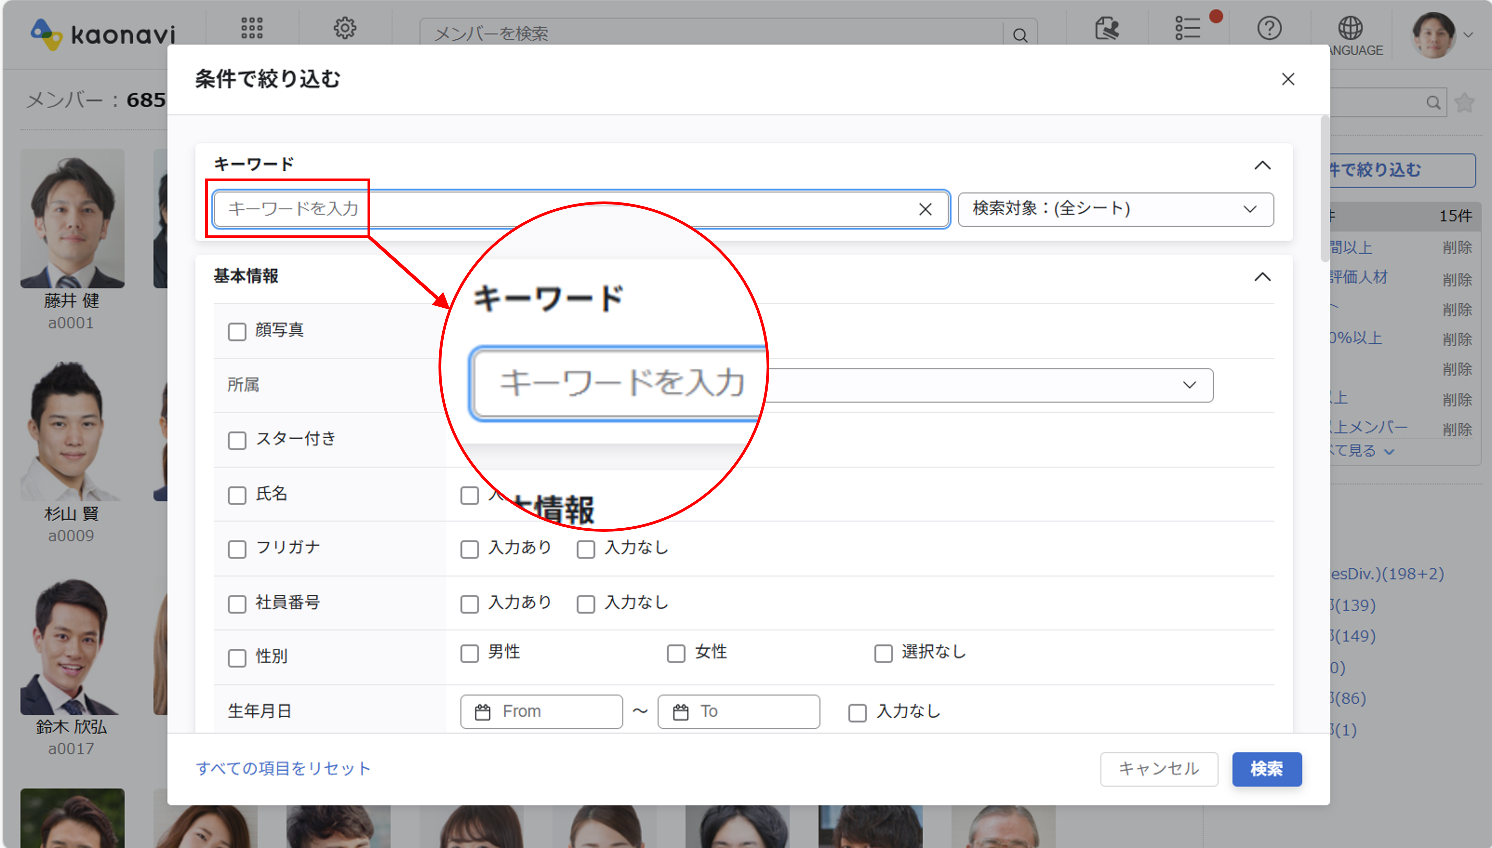Enable the スター付き checkbox

tap(237, 440)
